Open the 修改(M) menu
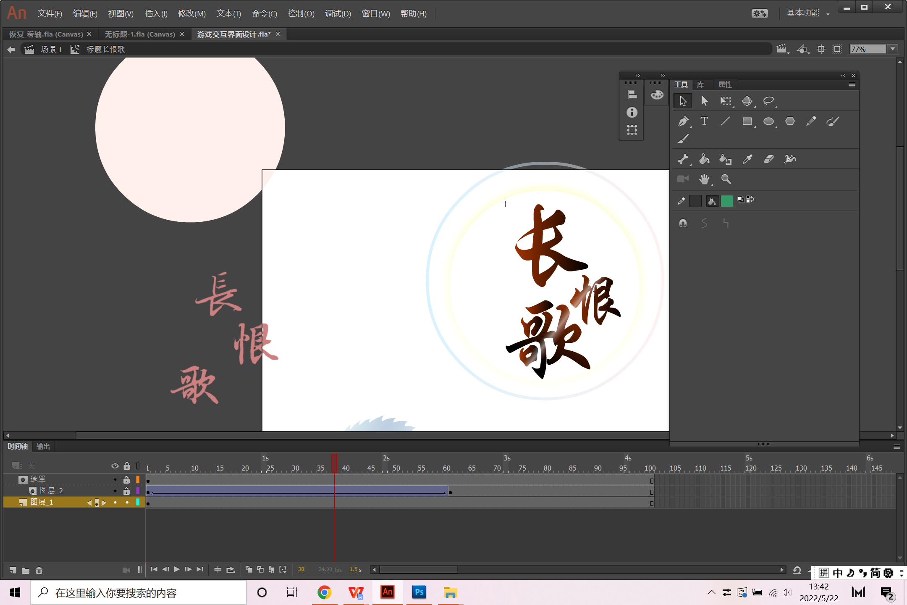 (x=191, y=14)
